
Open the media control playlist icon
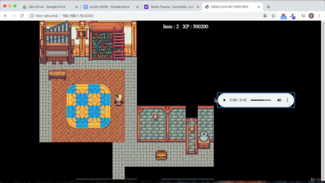click(303, 16)
